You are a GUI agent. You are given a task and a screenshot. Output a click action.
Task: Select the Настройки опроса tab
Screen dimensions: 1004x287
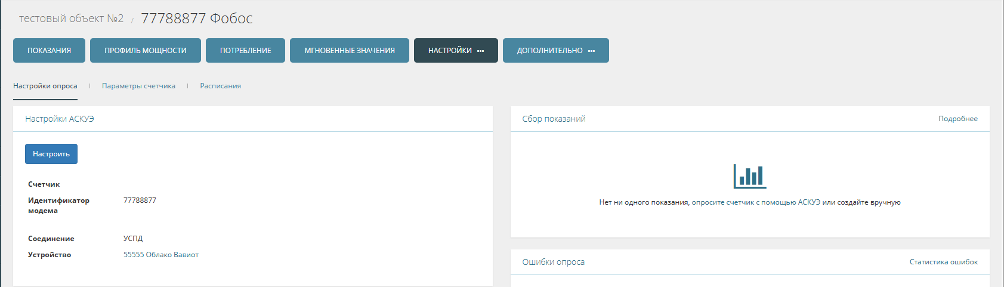45,86
